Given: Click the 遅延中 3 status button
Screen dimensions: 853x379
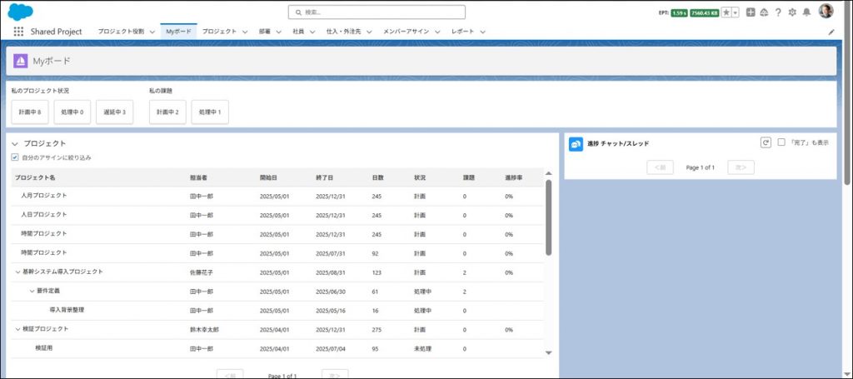Looking at the screenshot, I should 114,112.
